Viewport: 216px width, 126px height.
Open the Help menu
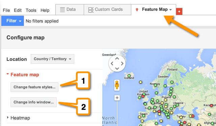pos(45,10)
